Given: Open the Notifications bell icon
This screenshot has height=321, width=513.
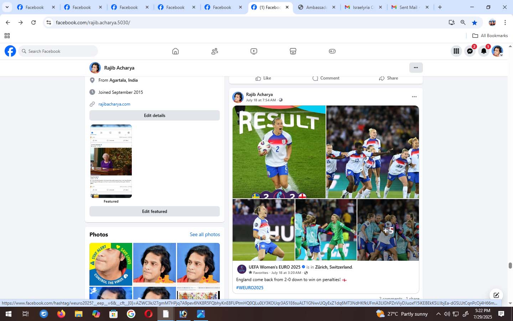Looking at the screenshot, I should tap(483, 51).
